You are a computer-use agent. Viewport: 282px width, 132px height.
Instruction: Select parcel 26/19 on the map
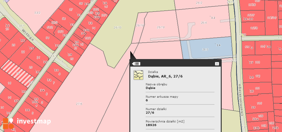[x=160, y=27]
